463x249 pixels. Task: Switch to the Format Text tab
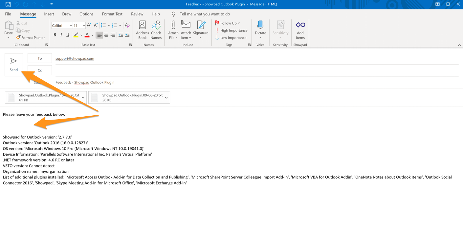point(112,14)
